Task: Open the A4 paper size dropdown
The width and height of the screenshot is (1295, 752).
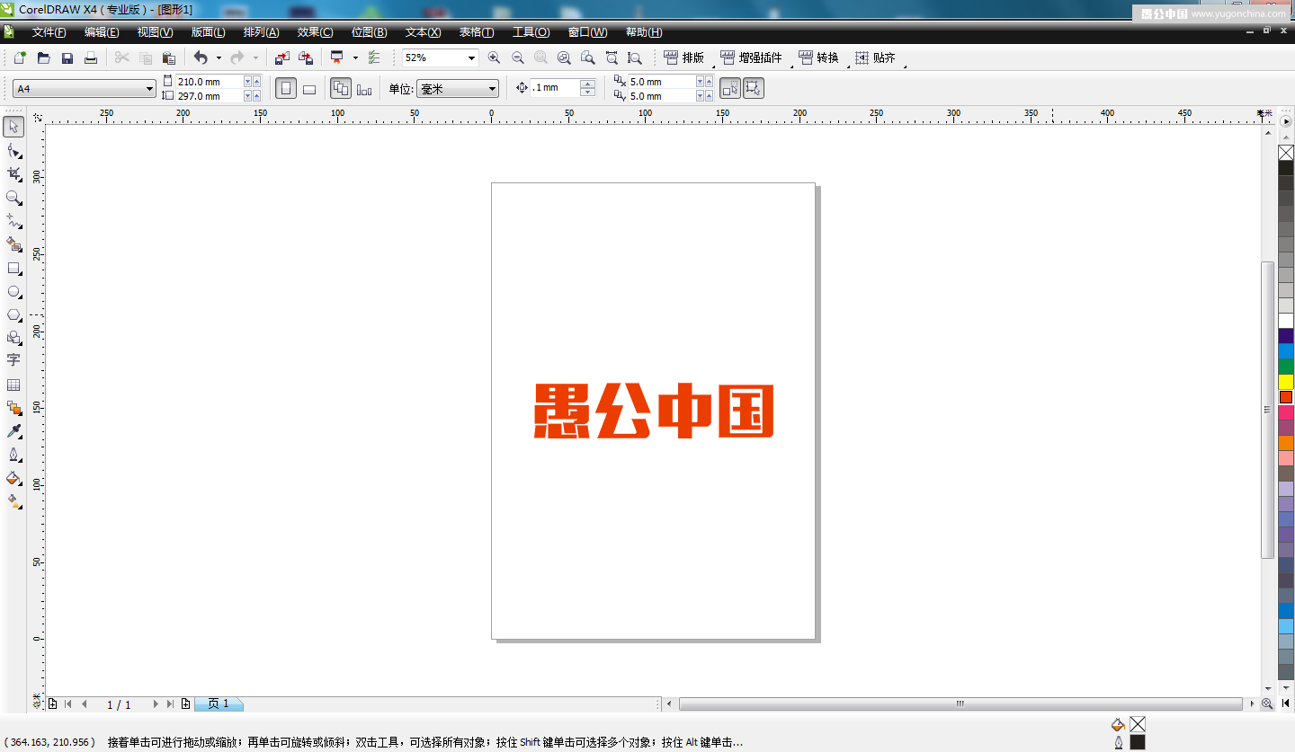Action: [149, 89]
